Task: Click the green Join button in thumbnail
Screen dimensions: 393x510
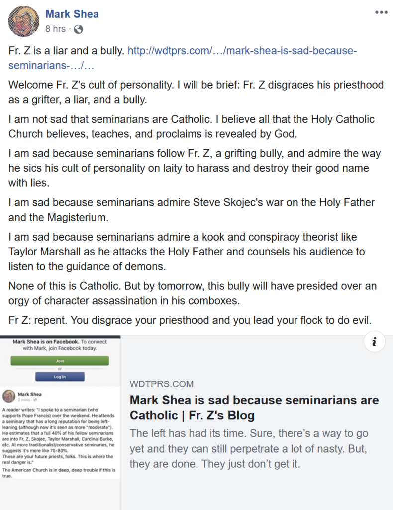Action: click(73, 361)
